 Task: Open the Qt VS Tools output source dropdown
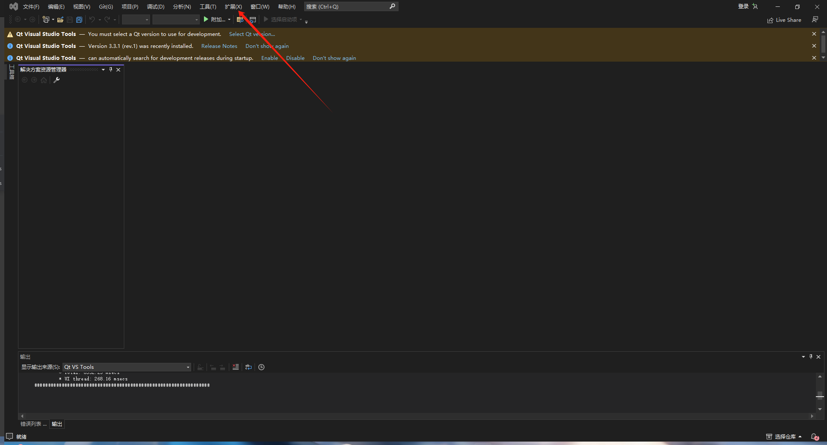(187, 367)
